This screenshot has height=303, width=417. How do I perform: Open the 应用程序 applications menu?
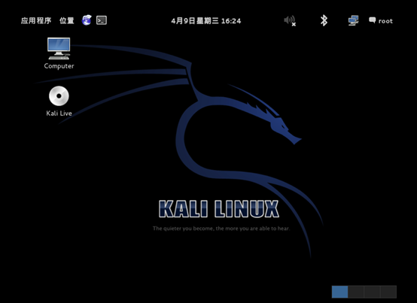(x=36, y=21)
